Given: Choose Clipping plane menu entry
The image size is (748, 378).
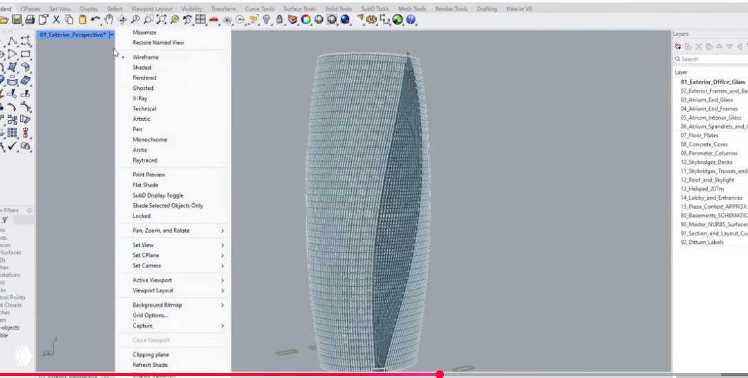Looking at the screenshot, I should pyautogui.click(x=151, y=355).
